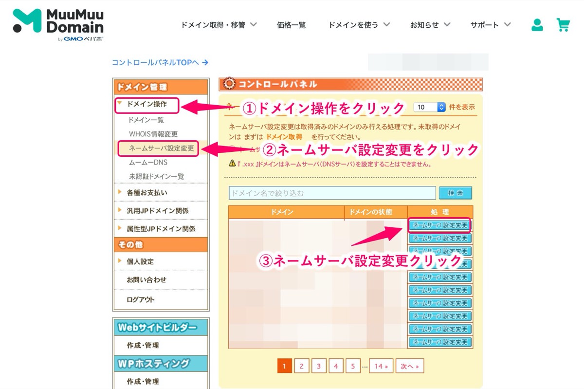Focus the ドメイン名で絞り込む search field
The width and height of the screenshot is (584, 389).
(x=332, y=193)
